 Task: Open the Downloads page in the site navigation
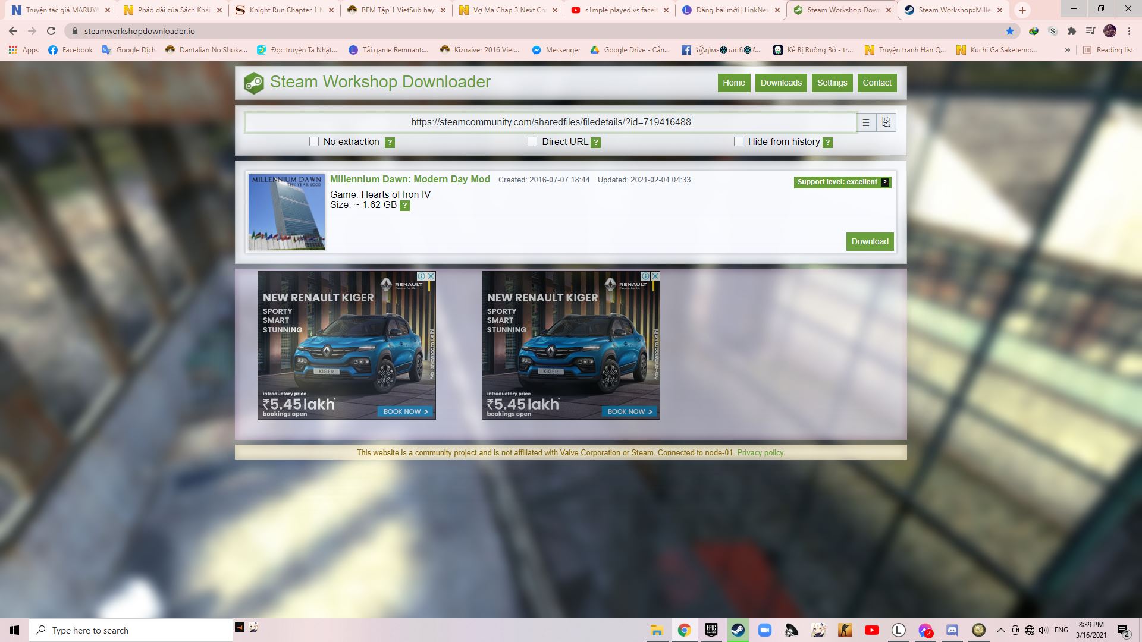781,83
